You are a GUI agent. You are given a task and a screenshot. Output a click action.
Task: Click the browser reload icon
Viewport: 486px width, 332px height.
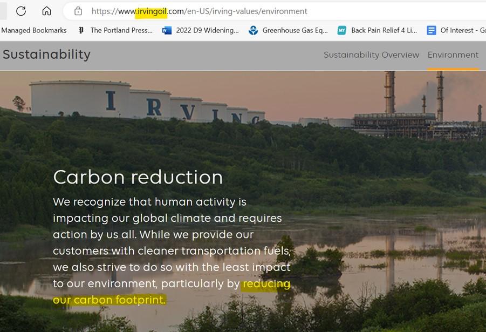tap(20, 11)
